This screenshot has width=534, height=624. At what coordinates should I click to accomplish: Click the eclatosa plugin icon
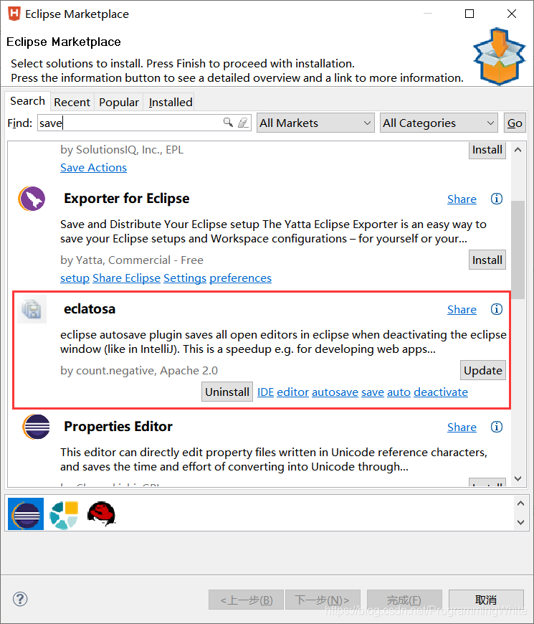click(32, 309)
